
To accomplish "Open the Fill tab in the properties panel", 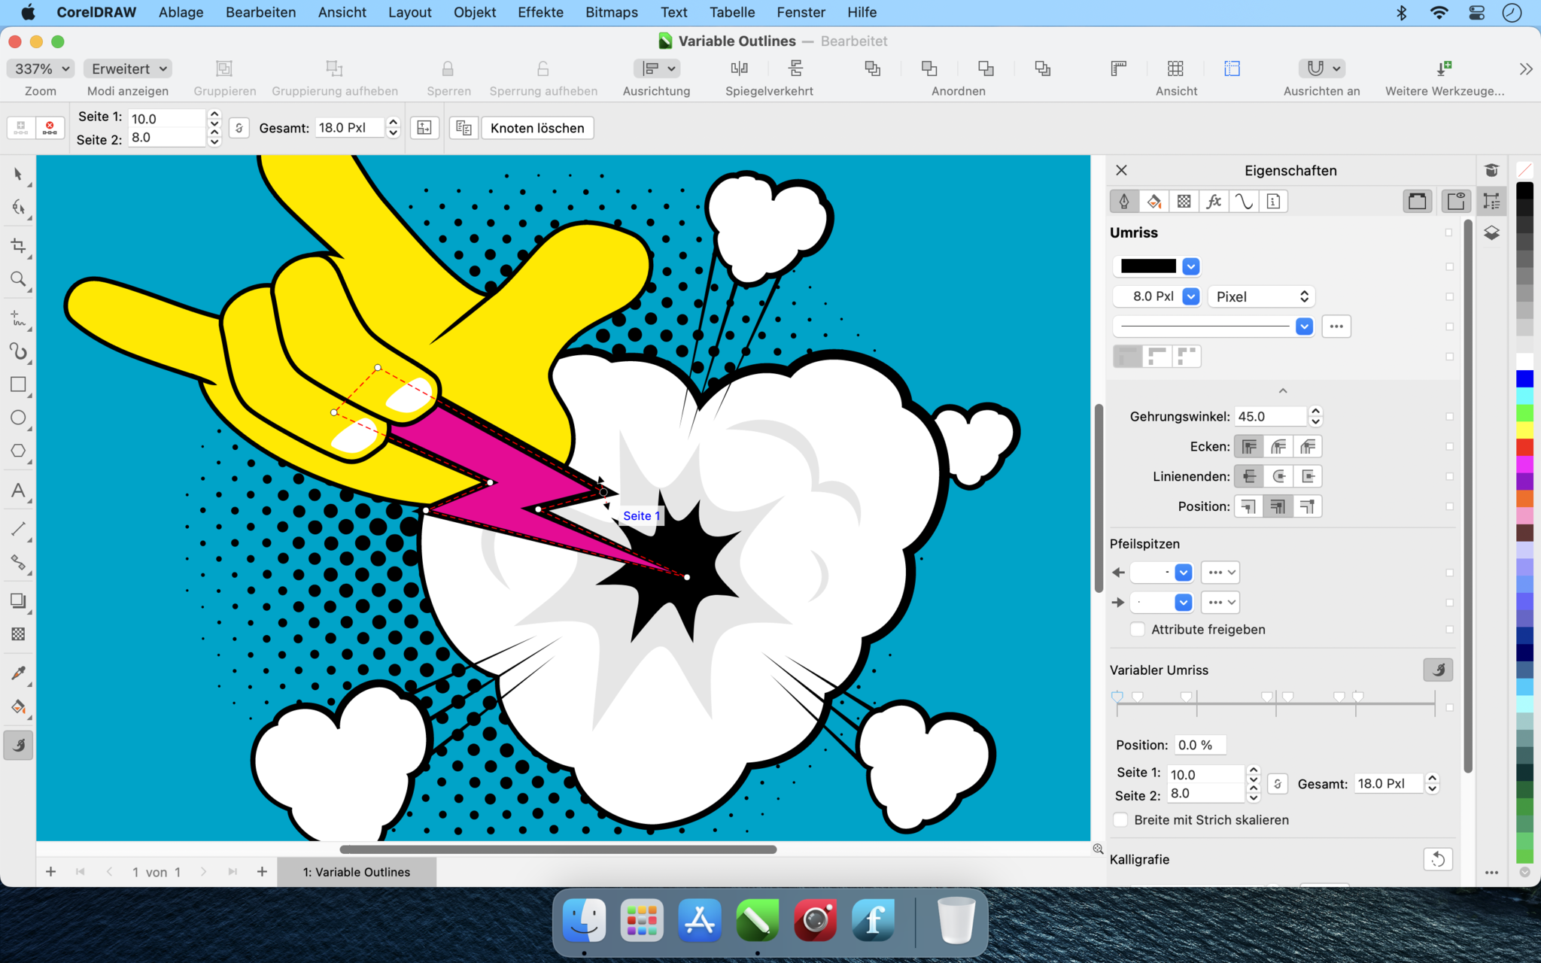I will point(1153,201).
